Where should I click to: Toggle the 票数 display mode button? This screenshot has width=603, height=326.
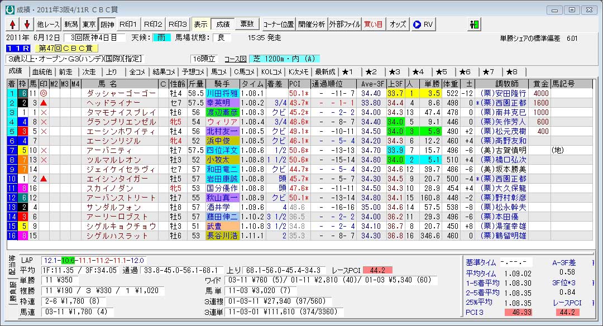click(247, 25)
